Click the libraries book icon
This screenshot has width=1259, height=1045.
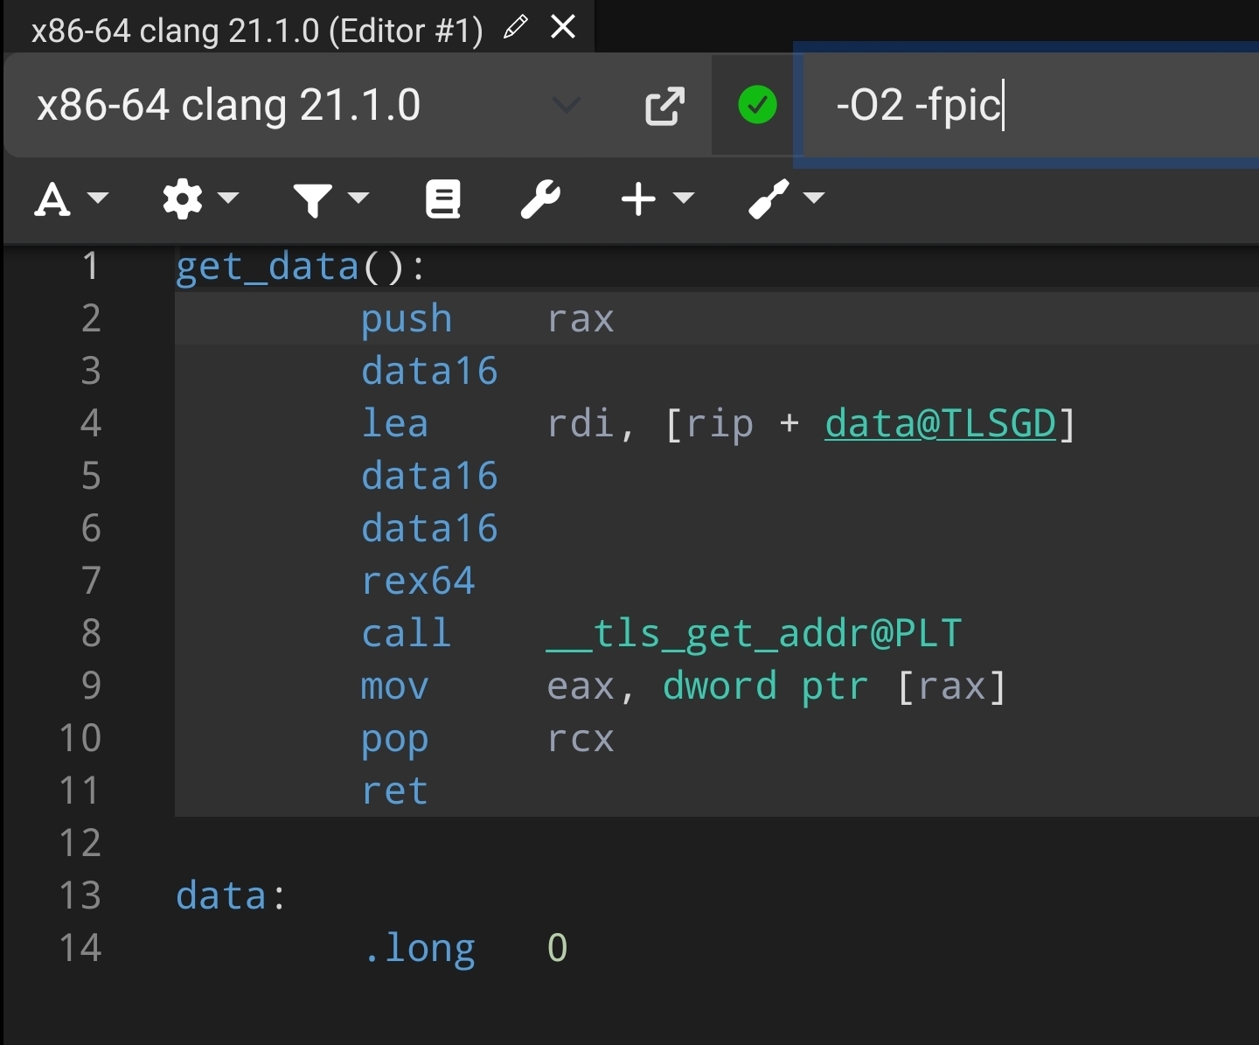click(x=443, y=199)
